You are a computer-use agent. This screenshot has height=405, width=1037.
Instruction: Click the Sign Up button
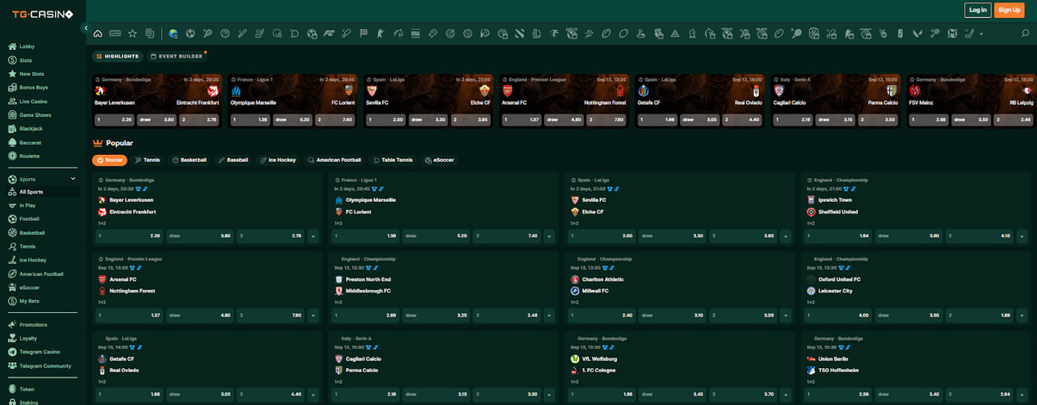[1009, 10]
